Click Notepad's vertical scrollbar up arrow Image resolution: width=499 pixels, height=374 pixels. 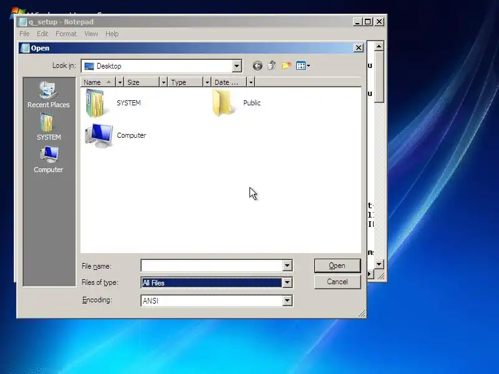pyautogui.click(x=379, y=47)
